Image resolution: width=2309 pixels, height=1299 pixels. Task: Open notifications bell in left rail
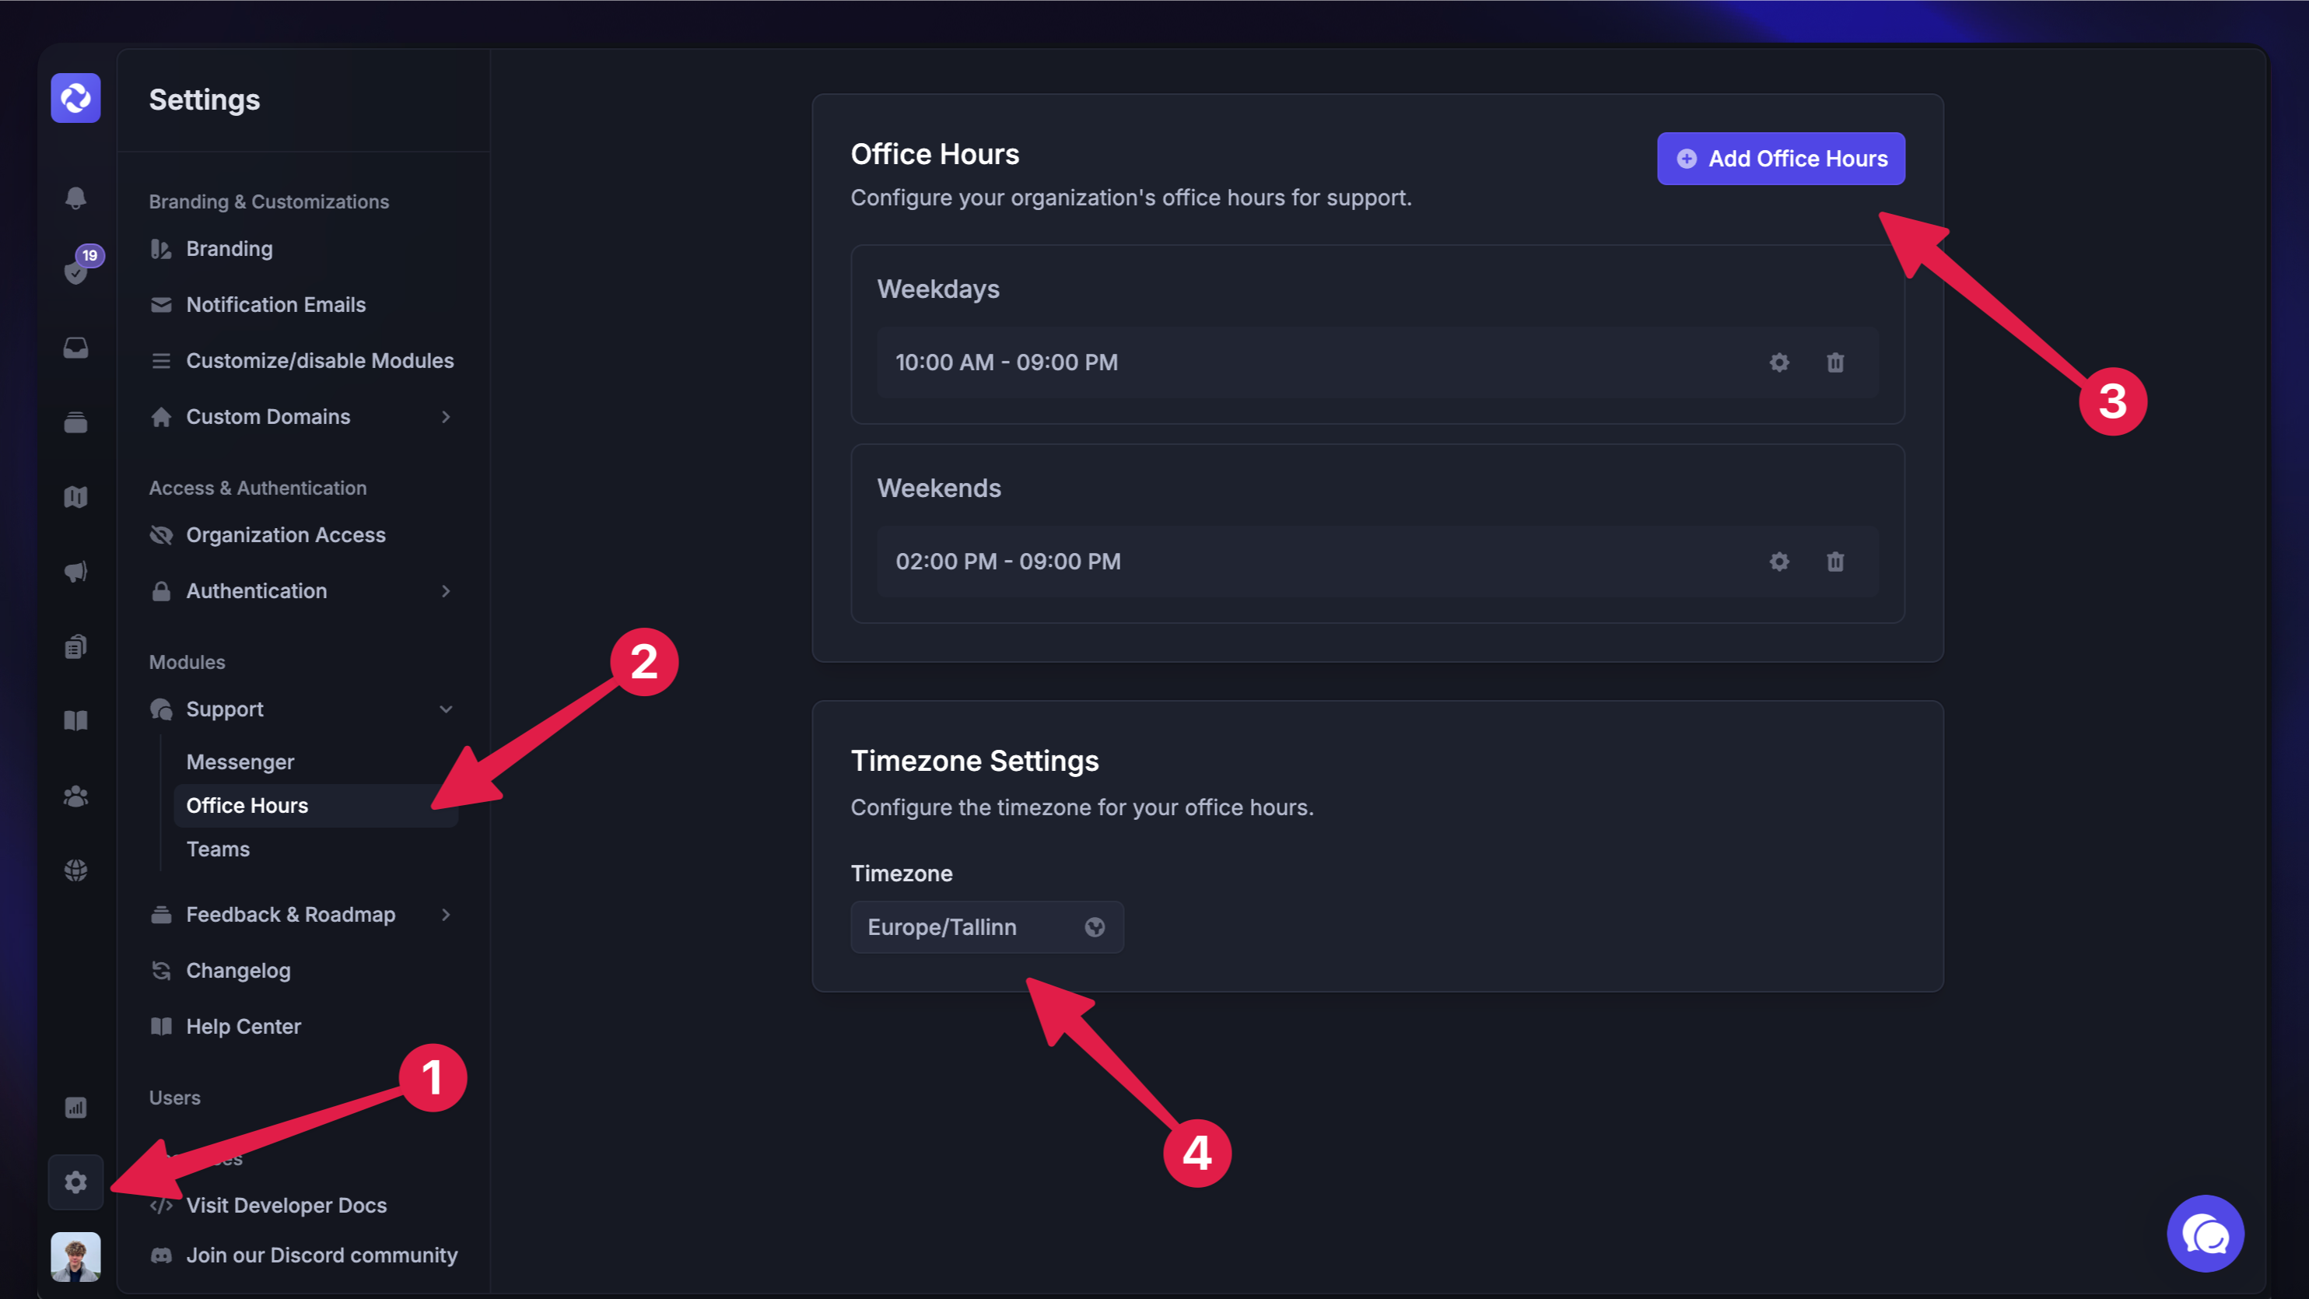[75, 198]
